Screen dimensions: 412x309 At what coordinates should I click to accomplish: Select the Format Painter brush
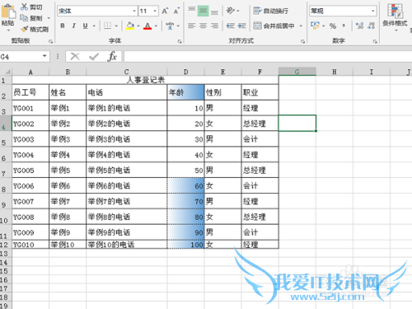click(x=25, y=29)
